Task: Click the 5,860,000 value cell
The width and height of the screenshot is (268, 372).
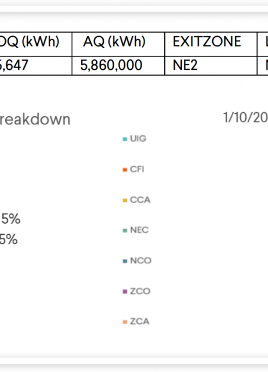Action: click(x=118, y=66)
